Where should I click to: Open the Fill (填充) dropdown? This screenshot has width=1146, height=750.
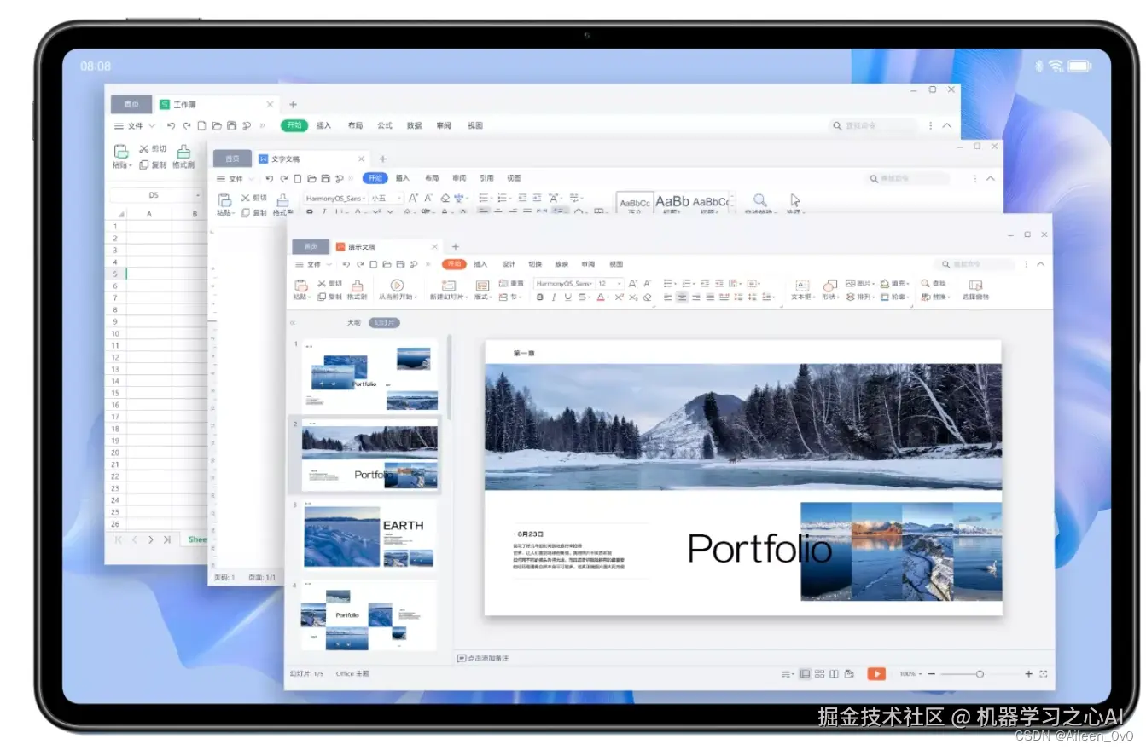point(895,283)
